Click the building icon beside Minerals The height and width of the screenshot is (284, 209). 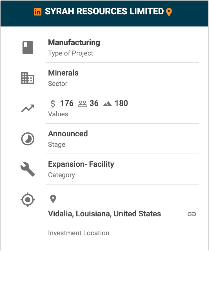[x=28, y=78]
